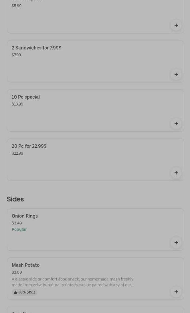190x313 pixels.
Task: Add 20 Pc for 22.99$ via plus
Action: click(176, 173)
